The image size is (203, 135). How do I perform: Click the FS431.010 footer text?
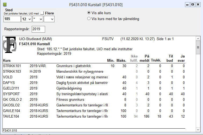point(10,130)
